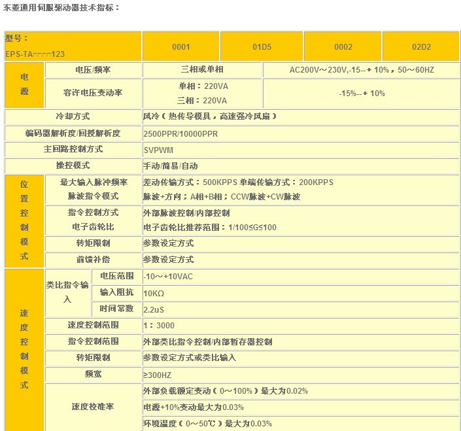
Task: Click the 频宽 label
Action: [x=93, y=374]
